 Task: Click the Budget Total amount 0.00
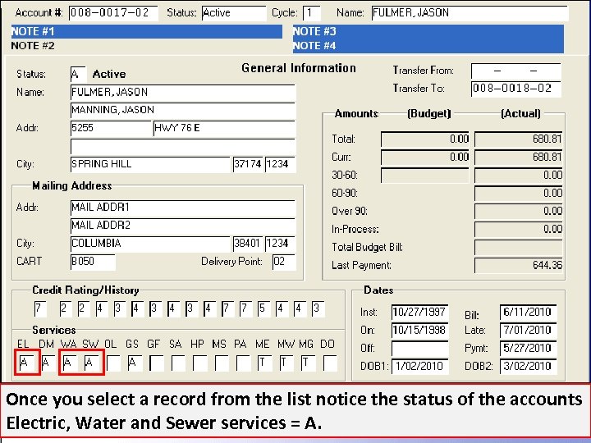tap(425, 139)
